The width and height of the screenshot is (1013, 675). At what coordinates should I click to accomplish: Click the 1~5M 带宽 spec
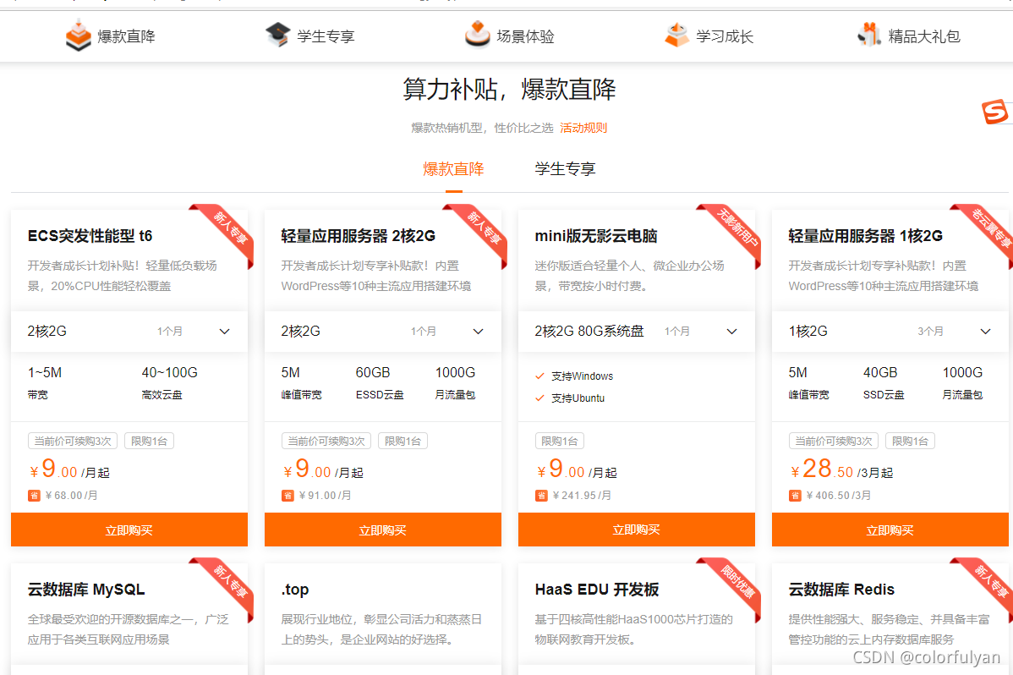tap(45, 383)
